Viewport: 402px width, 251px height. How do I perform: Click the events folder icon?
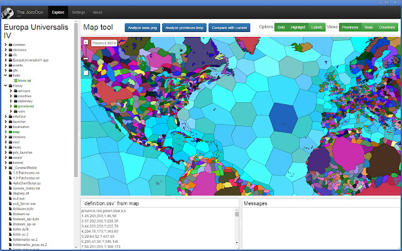[x=11, y=65]
